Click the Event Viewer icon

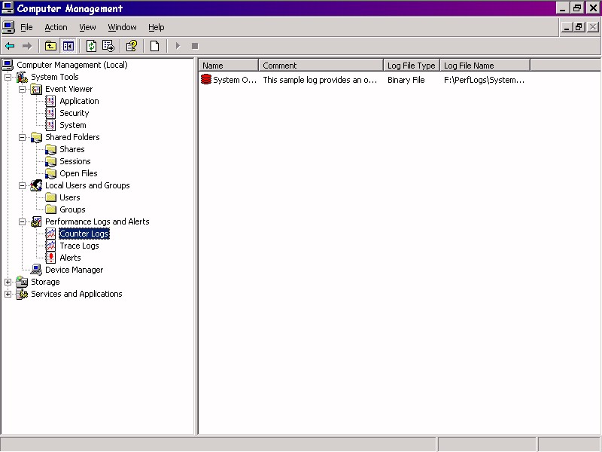pyautogui.click(x=36, y=89)
